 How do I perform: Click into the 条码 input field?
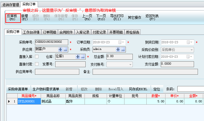click(190, 89)
